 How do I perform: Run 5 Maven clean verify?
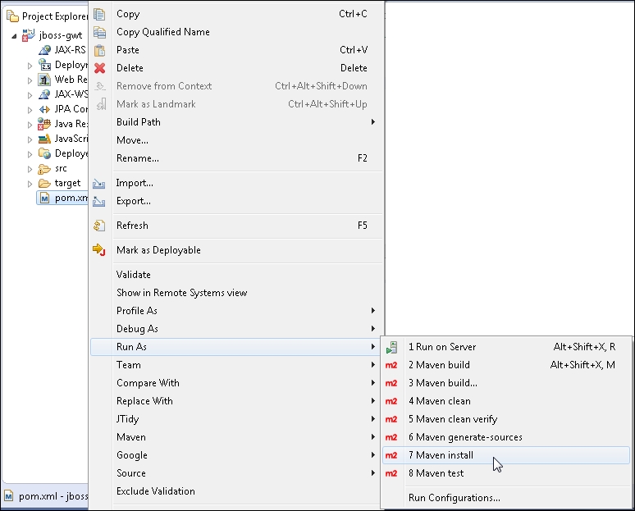pyautogui.click(x=506, y=419)
